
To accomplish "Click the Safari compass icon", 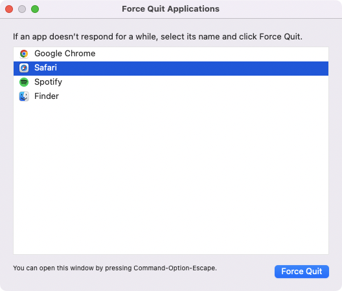I will point(24,68).
